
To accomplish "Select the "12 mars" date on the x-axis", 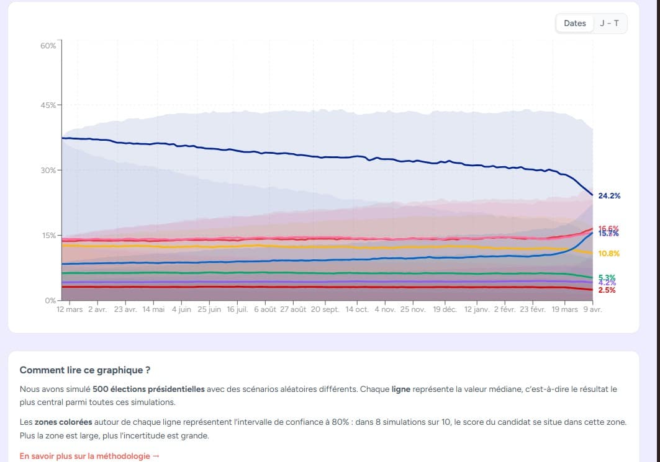I will (x=70, y=309).
